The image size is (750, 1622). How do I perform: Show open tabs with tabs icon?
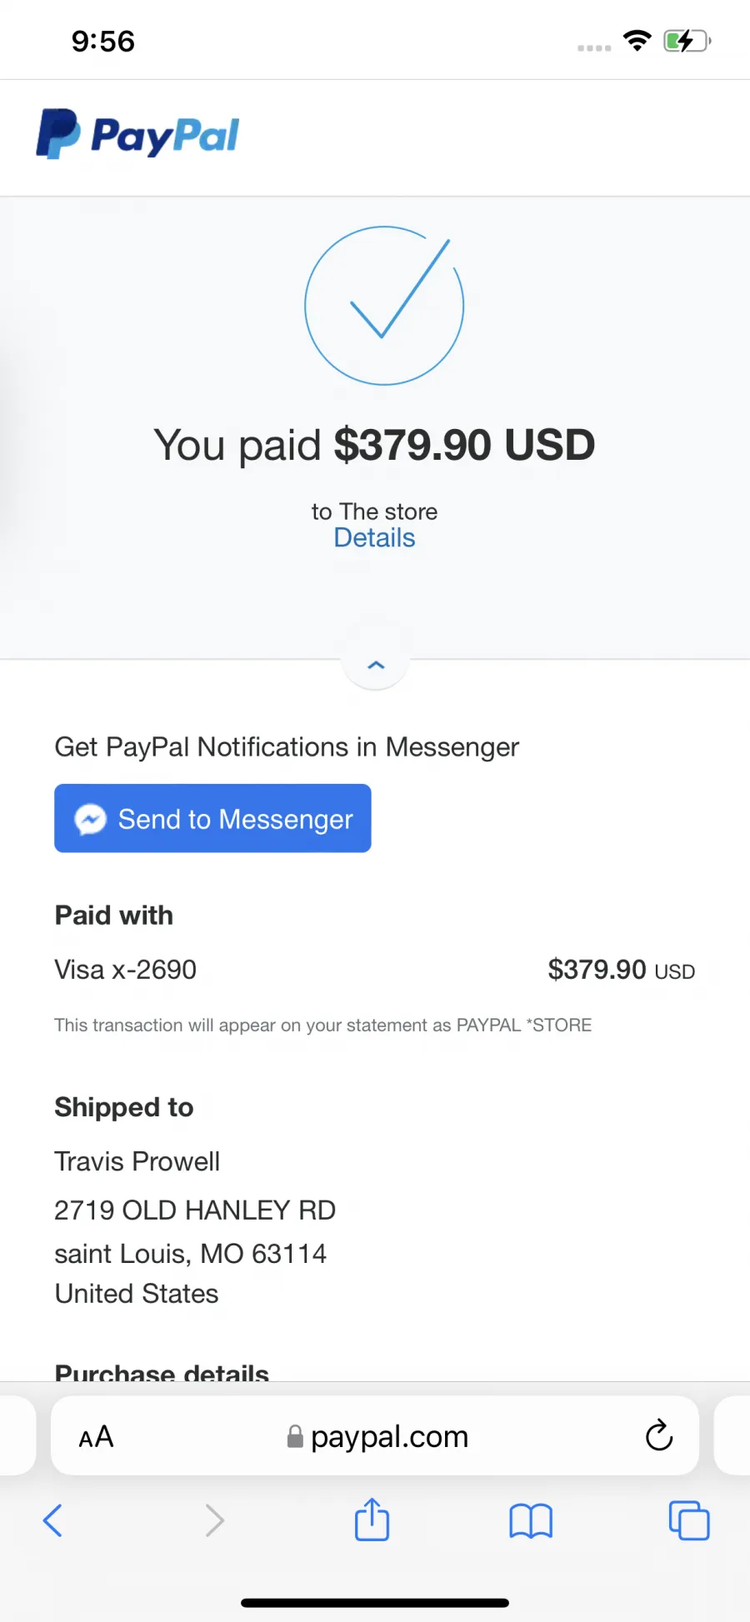[x=689, y=1520]
